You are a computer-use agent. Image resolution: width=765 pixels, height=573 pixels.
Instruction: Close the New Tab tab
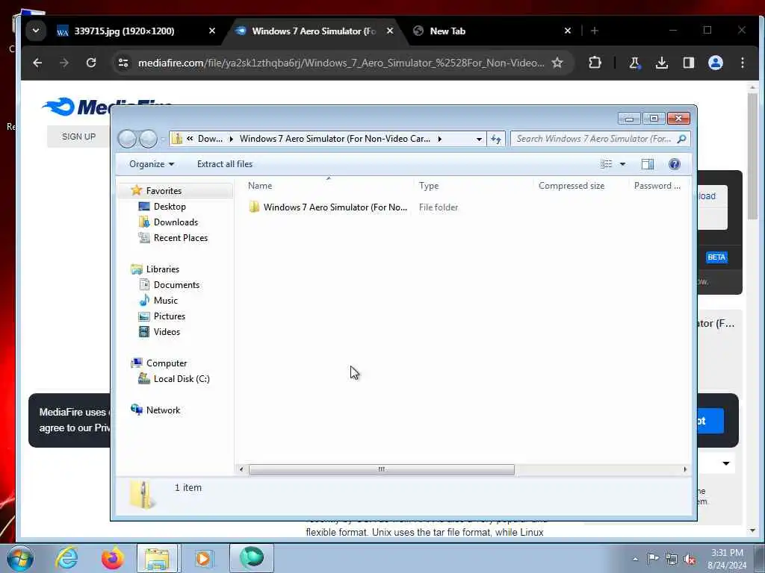568,31
